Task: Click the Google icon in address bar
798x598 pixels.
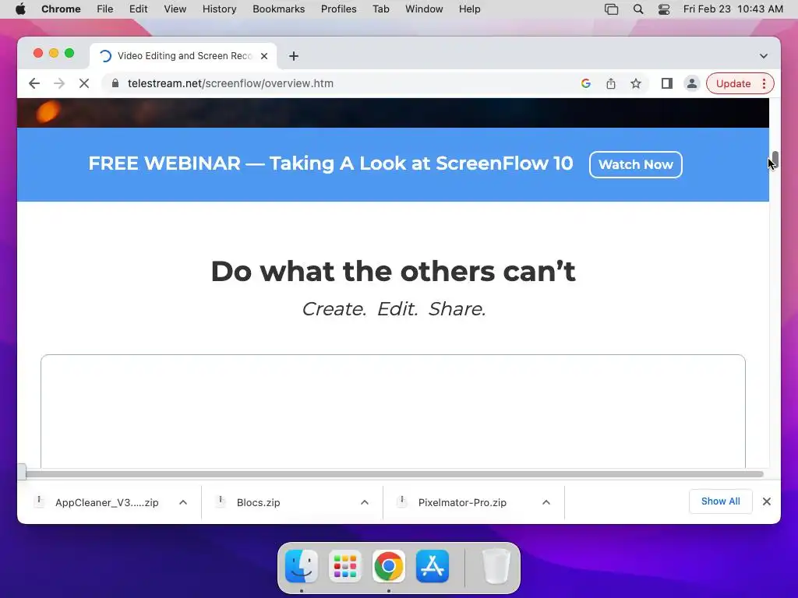Action: (x=586, y=83)
